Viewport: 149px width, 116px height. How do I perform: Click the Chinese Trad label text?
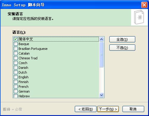28,58
